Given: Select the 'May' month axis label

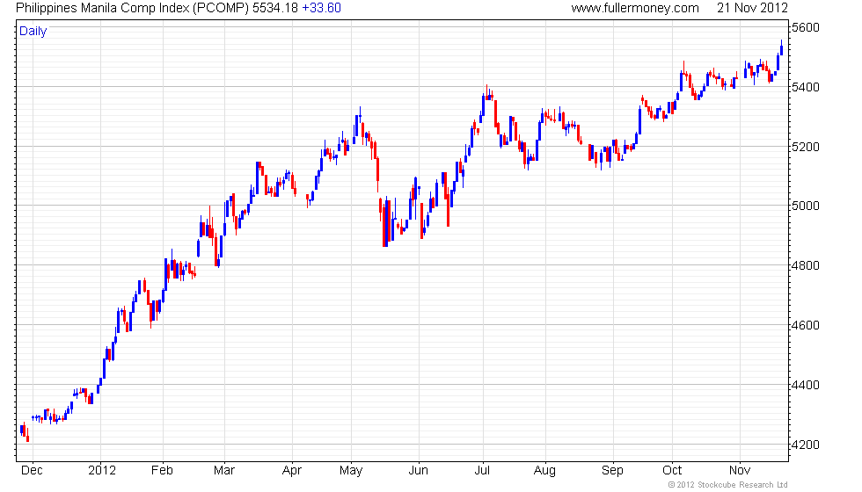Looking at the screenshot, I should point(351,471).
